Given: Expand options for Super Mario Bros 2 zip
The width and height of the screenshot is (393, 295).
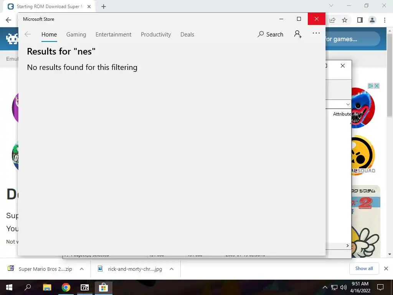Looking at the screenshot, I should [x=82, y=269].
